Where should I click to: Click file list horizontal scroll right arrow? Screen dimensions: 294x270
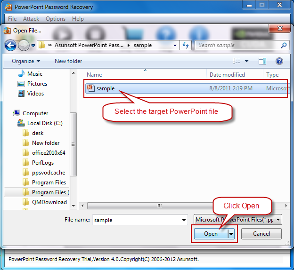click(286, 206)
